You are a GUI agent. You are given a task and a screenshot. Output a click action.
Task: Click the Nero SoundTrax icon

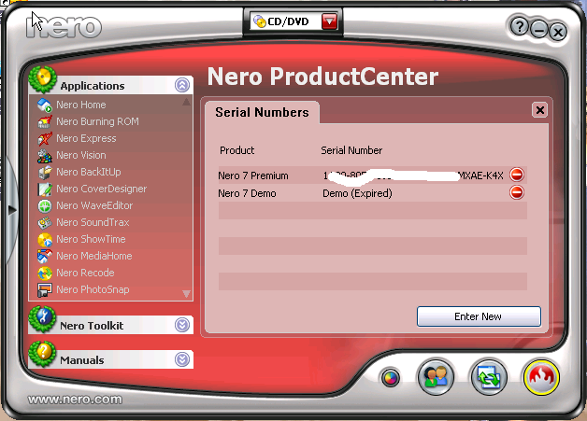pyautogui.click(x=45, y=223)
